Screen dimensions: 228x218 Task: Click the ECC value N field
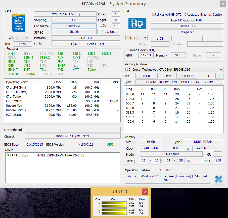pos(219,76)
